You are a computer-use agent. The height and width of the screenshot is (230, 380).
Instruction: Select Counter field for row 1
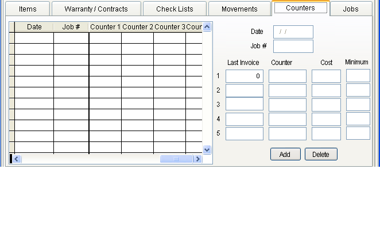coord(287,76)
